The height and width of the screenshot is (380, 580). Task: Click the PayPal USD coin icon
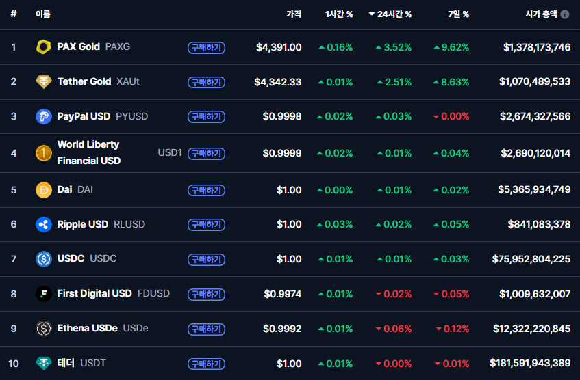click(44, 117)
